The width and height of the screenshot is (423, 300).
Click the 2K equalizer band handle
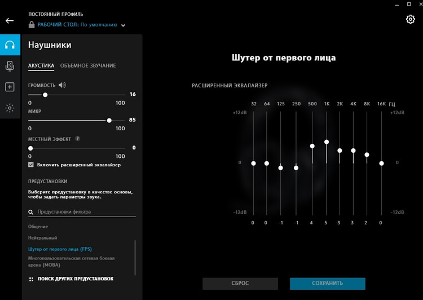pyautogui.click(x=340, y=151)
